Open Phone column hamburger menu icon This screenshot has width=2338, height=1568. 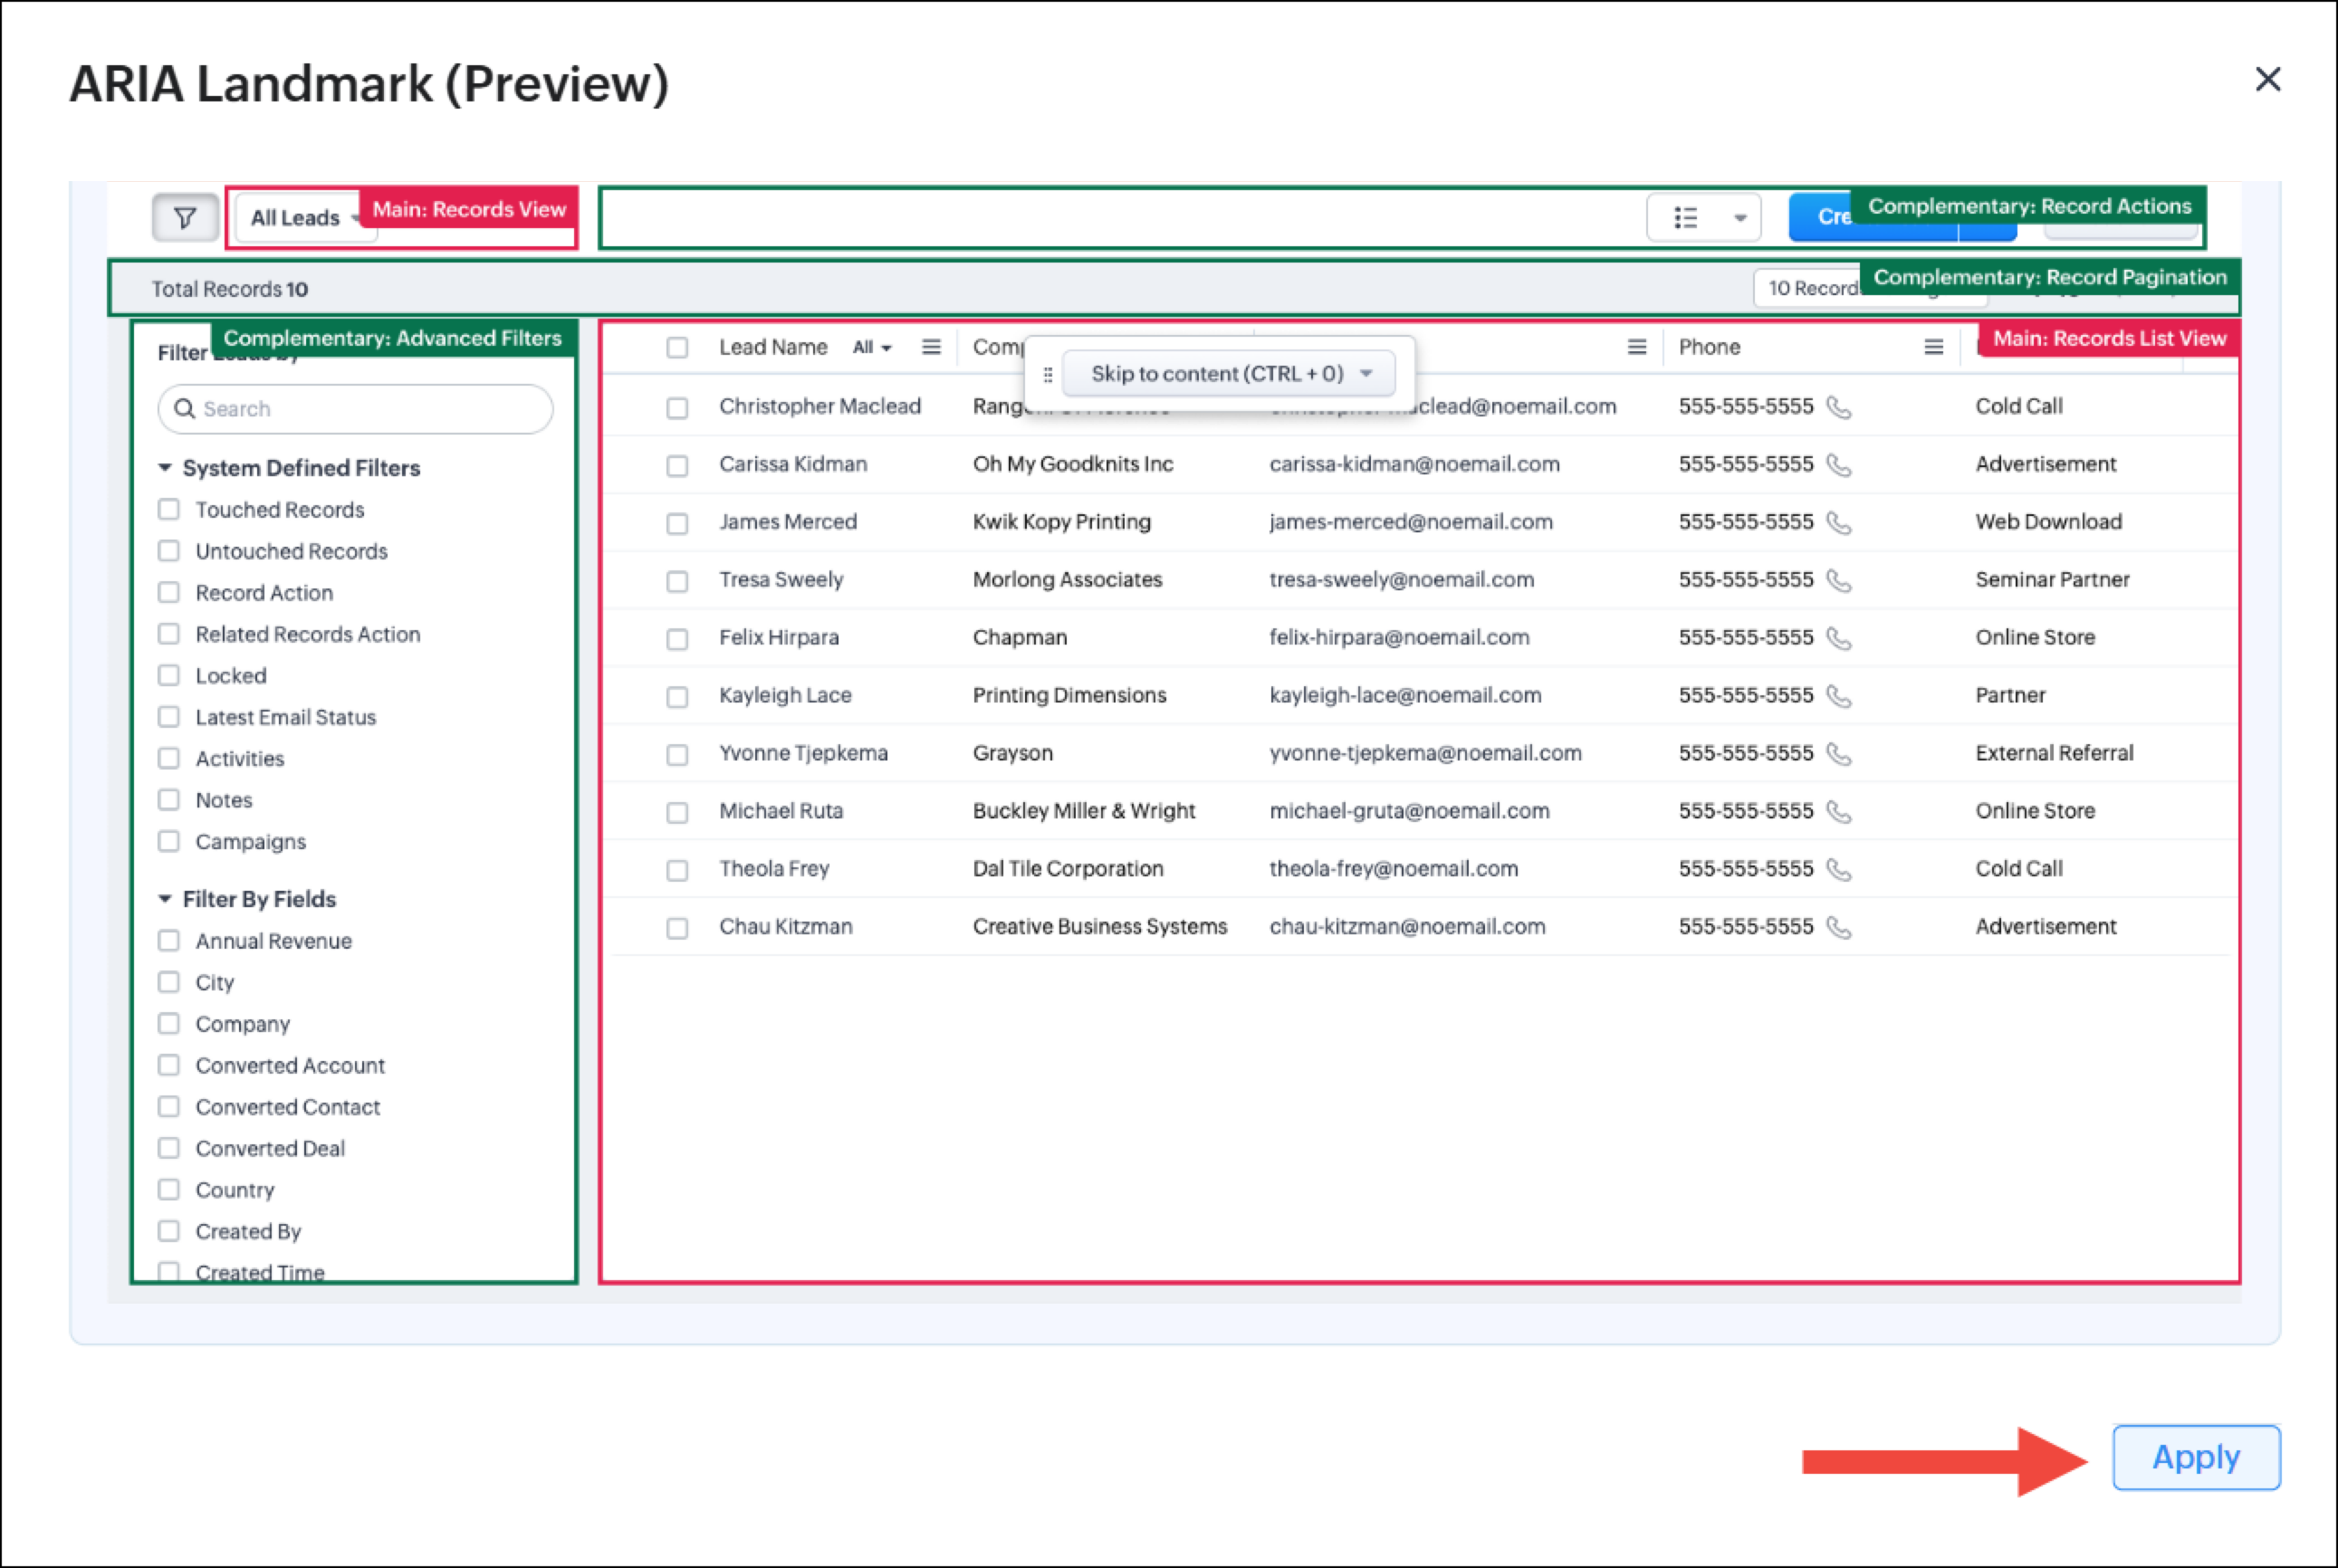coord(1933,347)
